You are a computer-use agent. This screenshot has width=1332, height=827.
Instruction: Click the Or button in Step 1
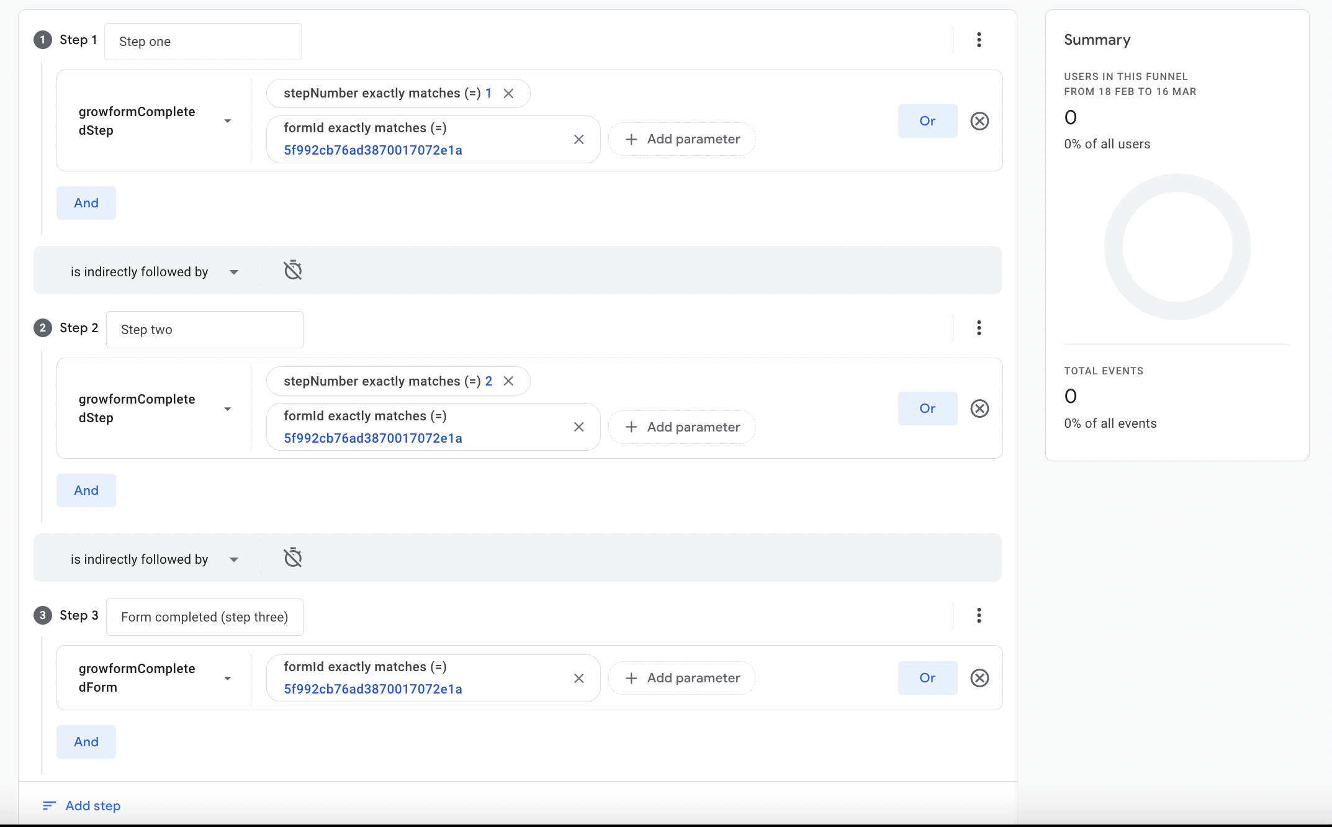927,121
